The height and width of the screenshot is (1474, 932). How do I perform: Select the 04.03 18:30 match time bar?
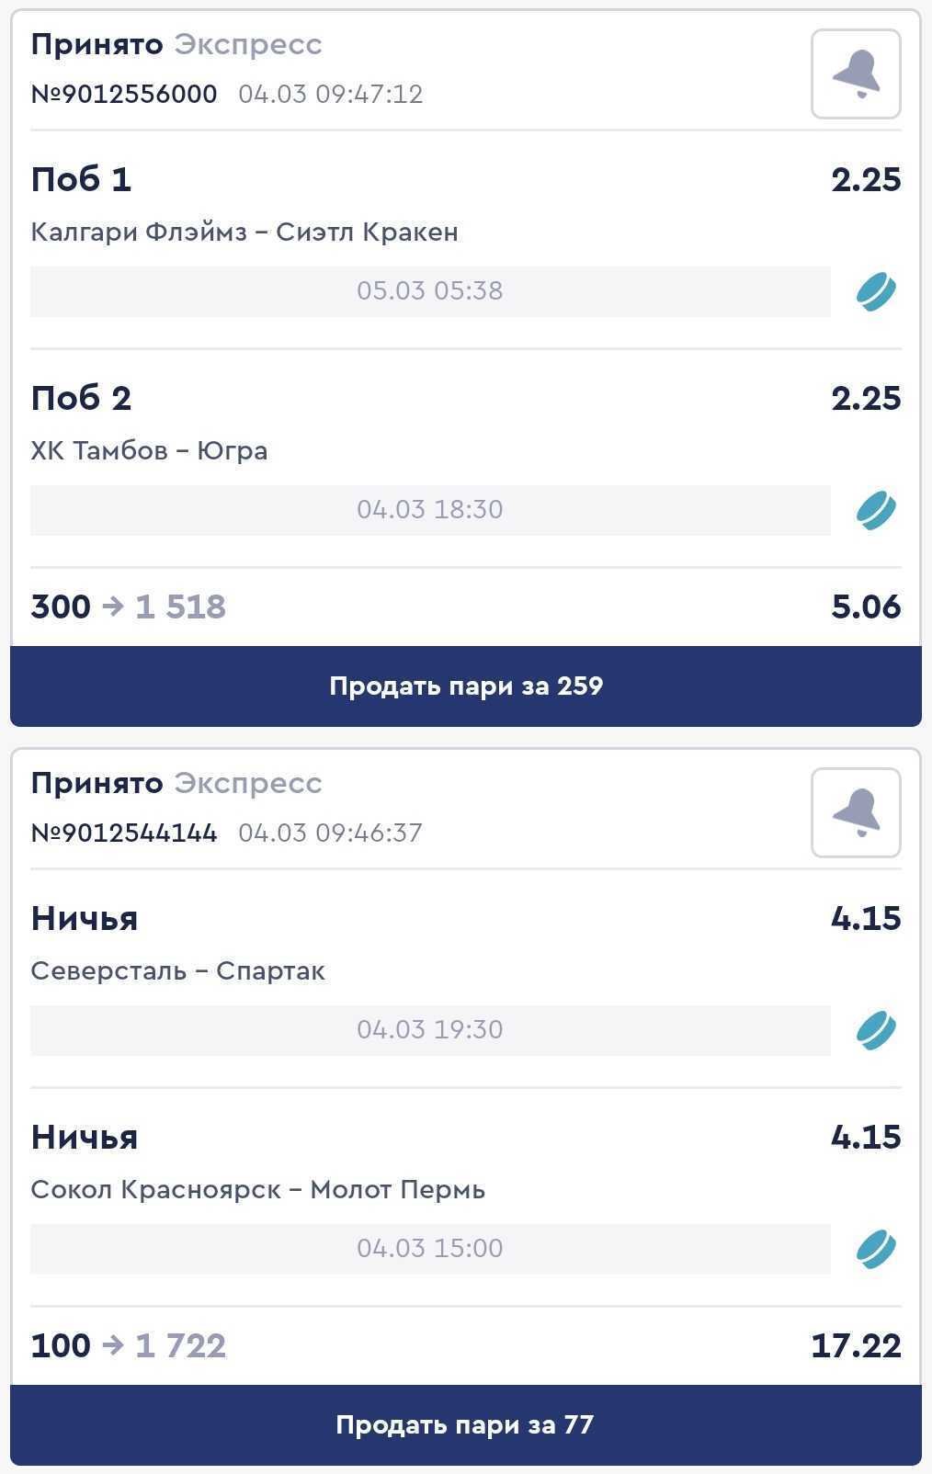(429, 510)
